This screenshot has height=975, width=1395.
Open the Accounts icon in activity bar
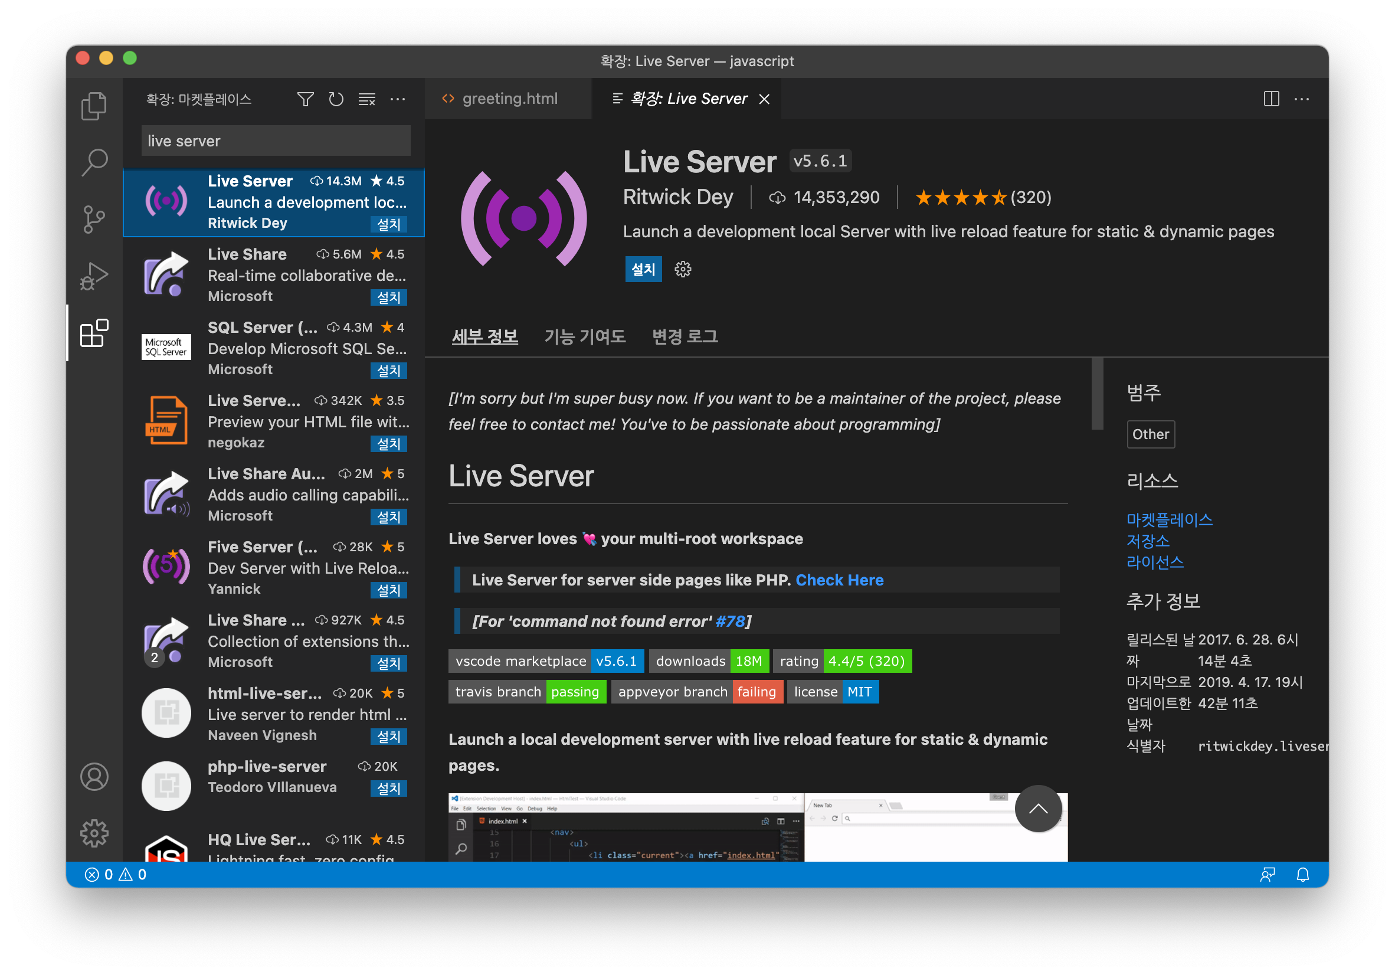[x=94, y=776]
